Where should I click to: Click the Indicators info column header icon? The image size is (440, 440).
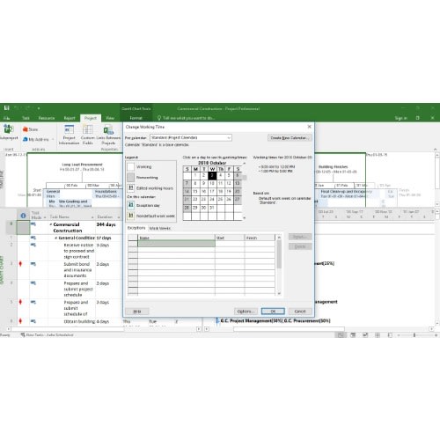[x=23, y=216]
